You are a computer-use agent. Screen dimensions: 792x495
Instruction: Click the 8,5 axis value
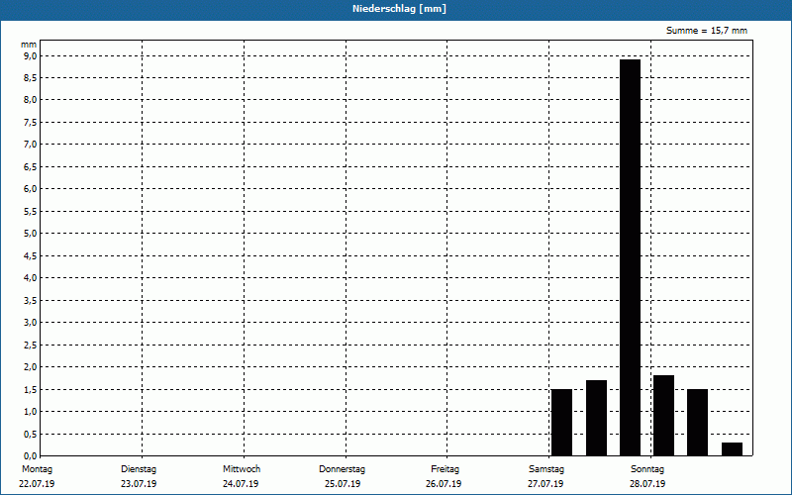(x=31, y=78)
